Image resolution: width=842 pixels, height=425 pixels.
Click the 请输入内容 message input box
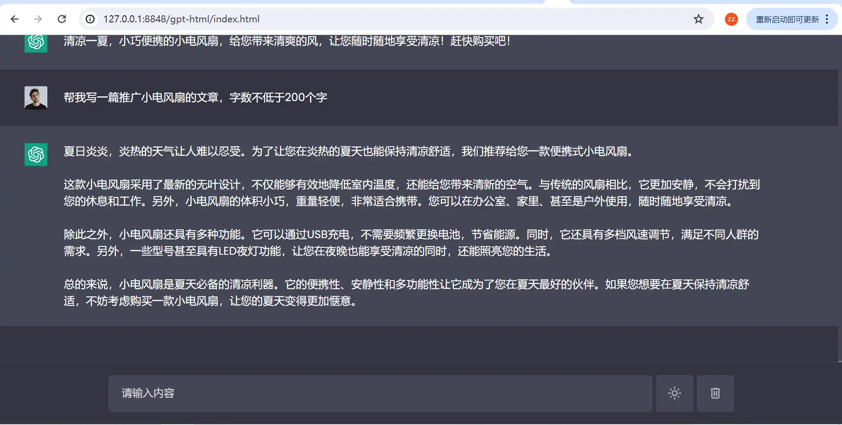pos(380,393)
